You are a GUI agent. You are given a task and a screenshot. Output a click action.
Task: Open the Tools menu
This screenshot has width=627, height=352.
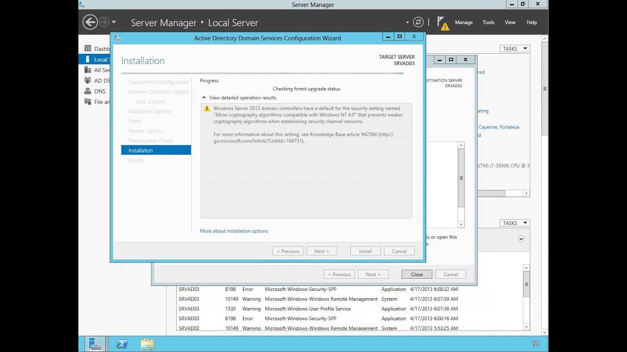click(488, 22)
